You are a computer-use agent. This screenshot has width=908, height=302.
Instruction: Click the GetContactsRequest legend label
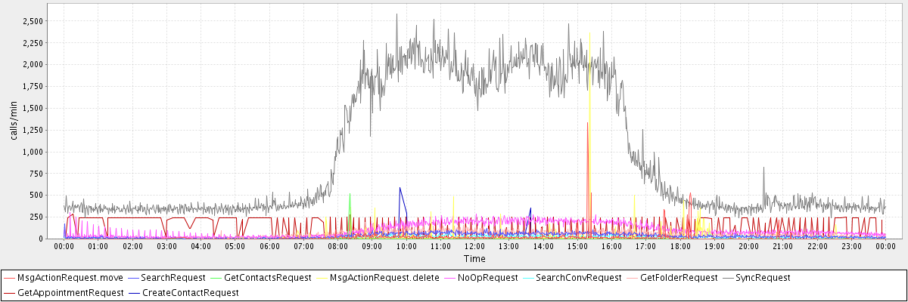(x=267, y=278)
